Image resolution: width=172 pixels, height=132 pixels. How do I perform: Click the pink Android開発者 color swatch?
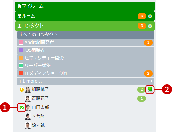tap(21, 42)
